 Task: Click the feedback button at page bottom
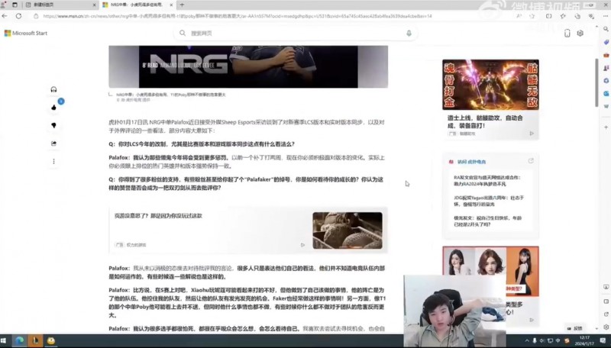pos(575,328)
